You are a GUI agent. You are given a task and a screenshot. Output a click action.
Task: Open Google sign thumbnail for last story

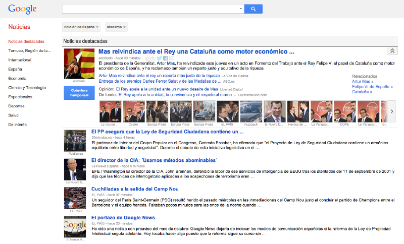pos(75,226)
